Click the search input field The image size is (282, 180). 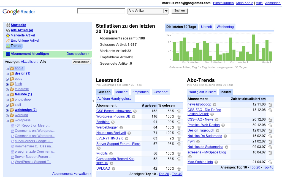point(101,11)
